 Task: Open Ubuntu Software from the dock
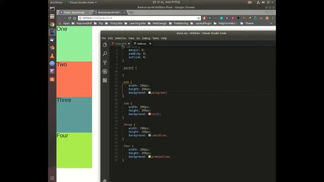click(x=52, y=79)
